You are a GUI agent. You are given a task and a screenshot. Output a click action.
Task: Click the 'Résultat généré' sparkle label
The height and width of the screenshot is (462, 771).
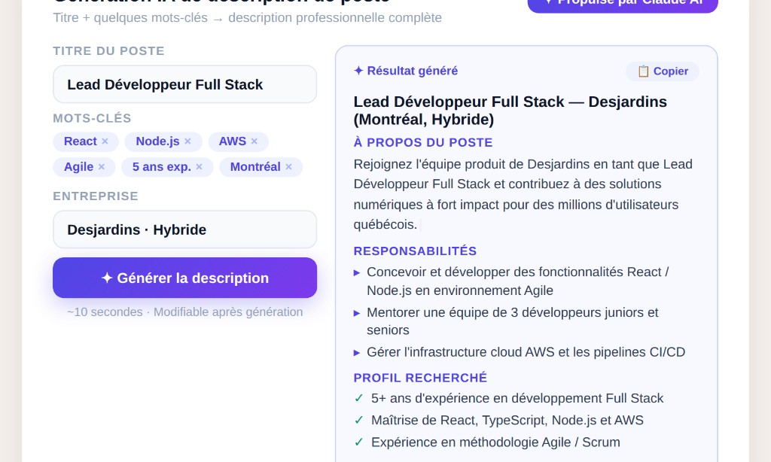pos(406,71)
